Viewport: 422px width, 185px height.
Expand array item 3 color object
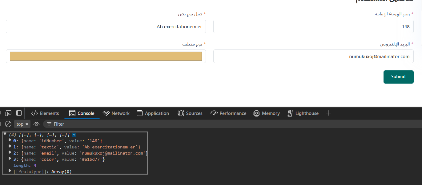point(10,159)
